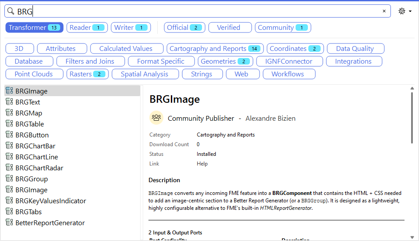Screen dimensions: 419x241
Task: Filter by Cartography and Reports category
Action: tap(215, 49)
